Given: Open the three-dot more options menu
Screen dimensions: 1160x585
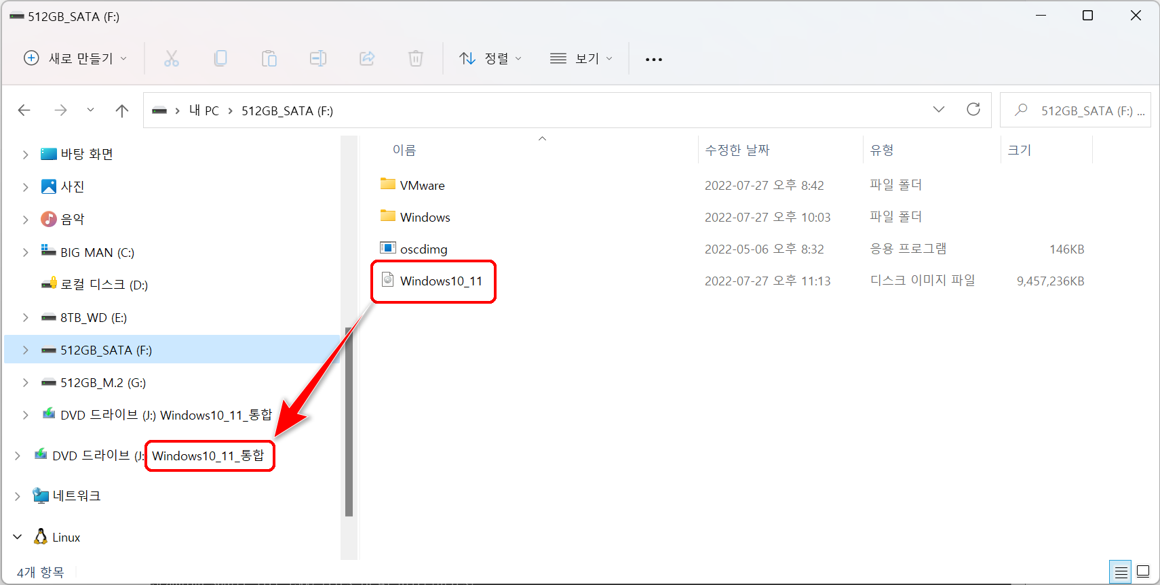Looking at the screenshot, I should (x=654, y=60).
